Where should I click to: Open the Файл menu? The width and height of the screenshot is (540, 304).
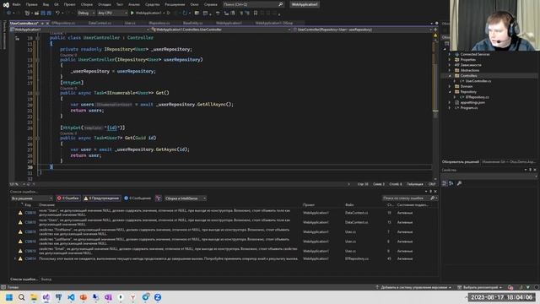[x=16, y=4]
